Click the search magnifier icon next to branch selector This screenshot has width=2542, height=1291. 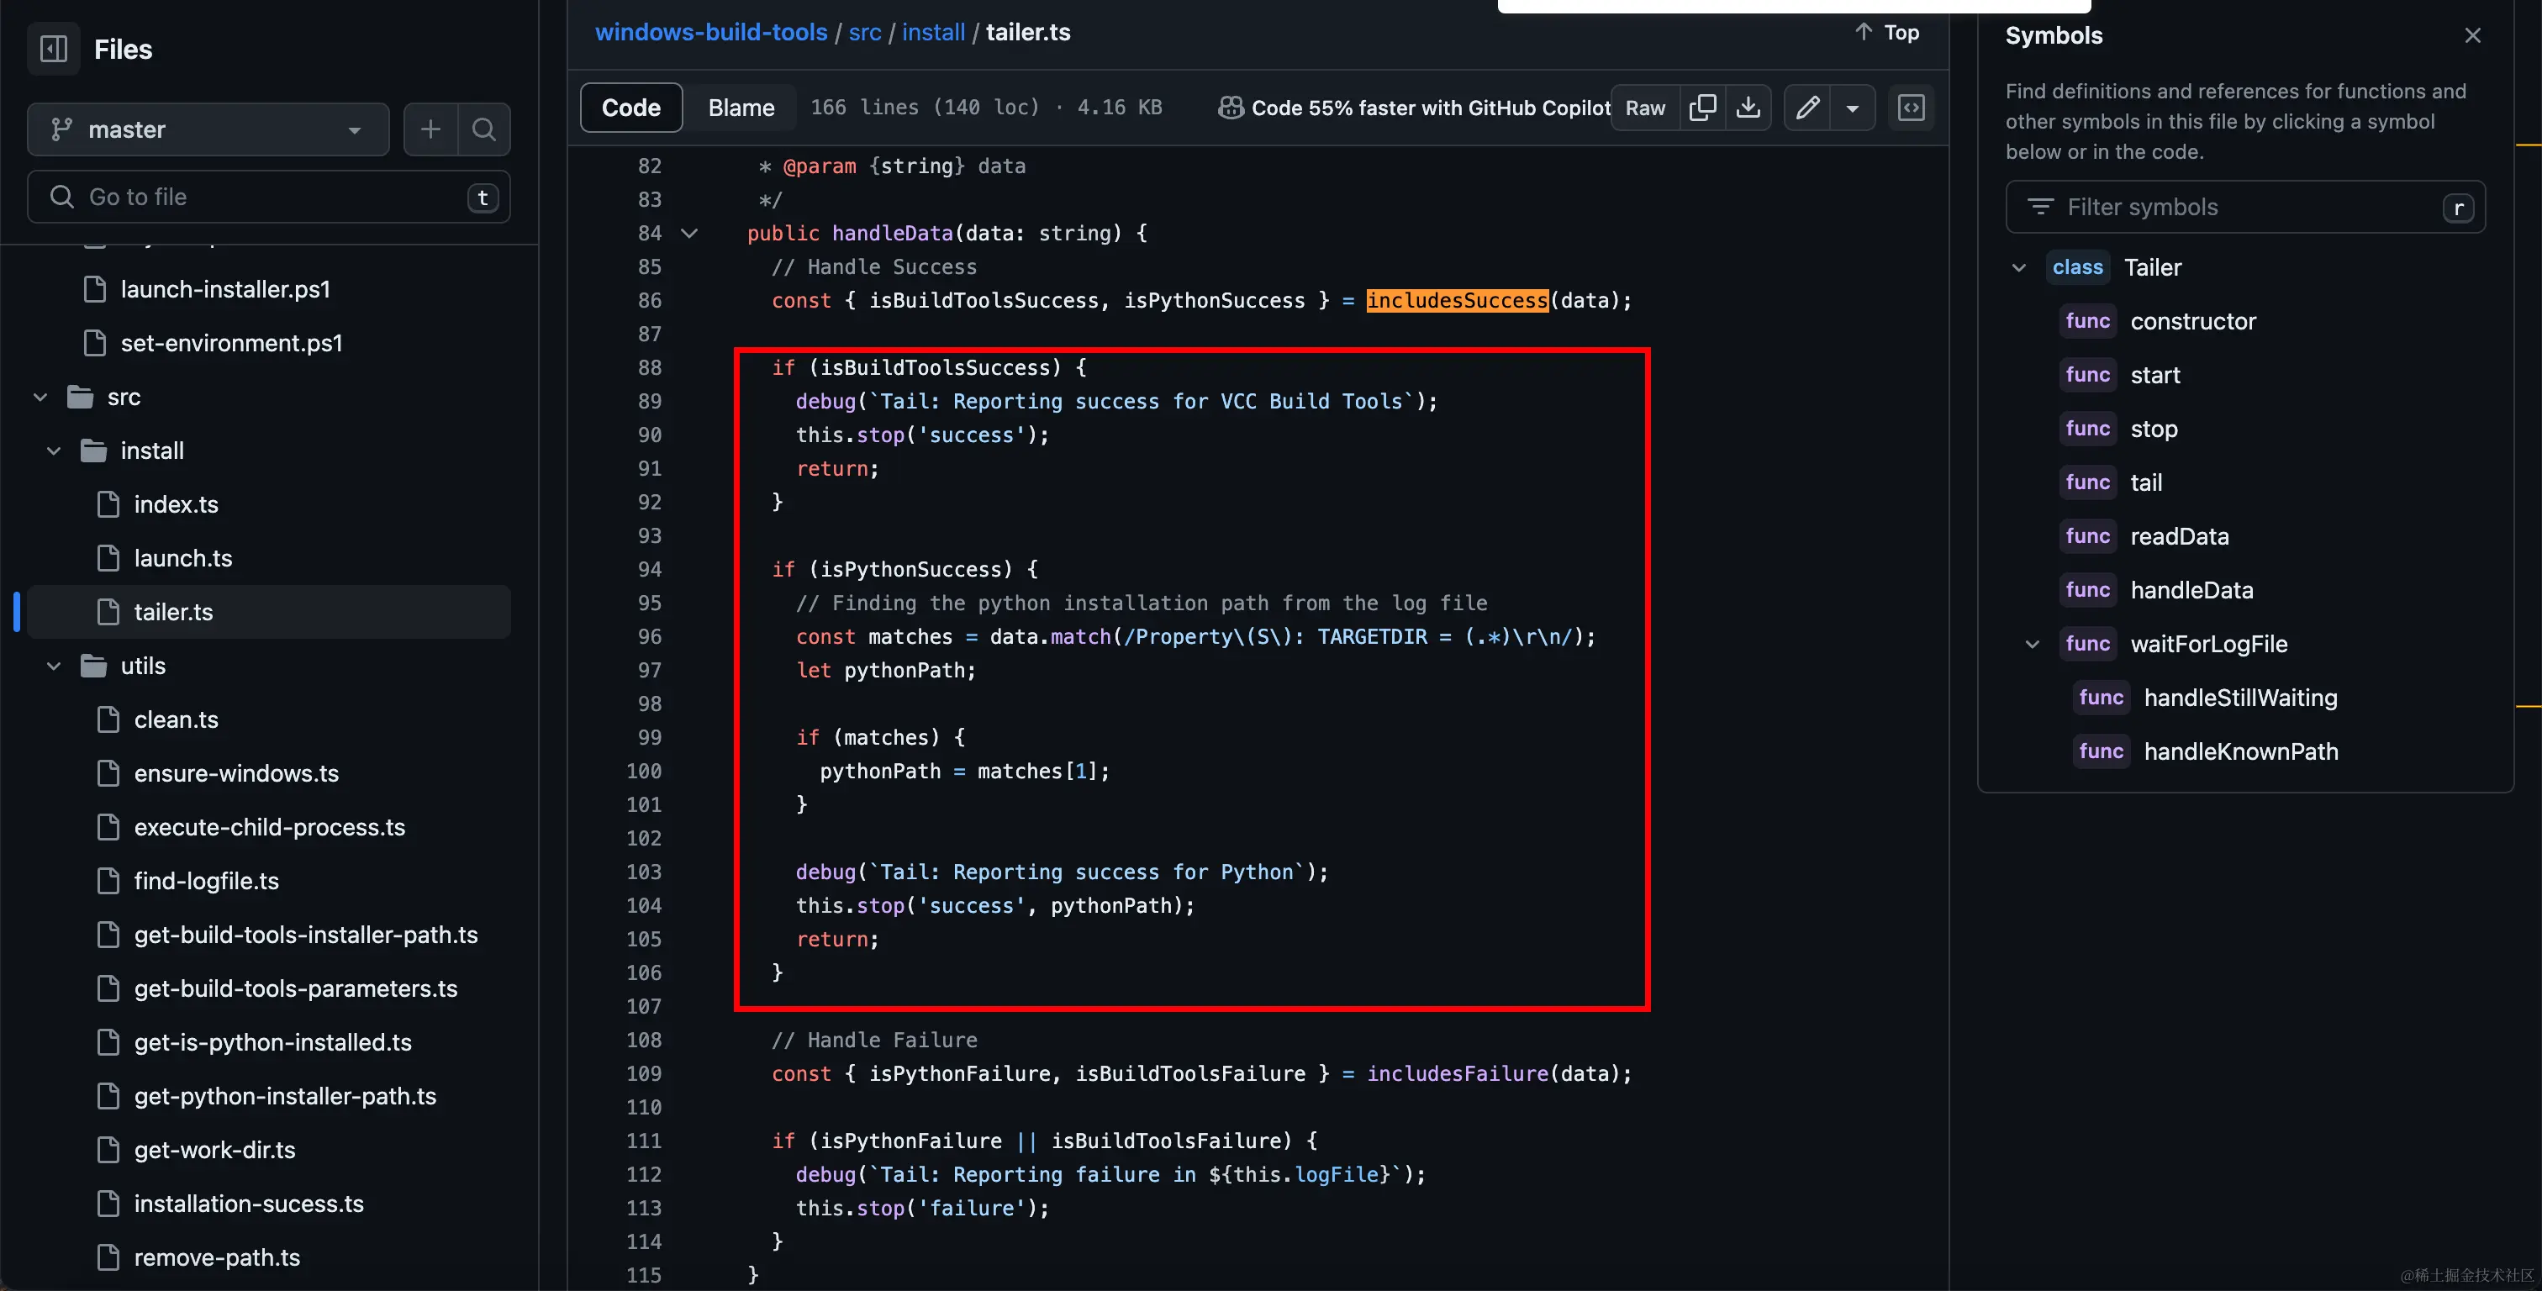click(x=483, y=129)
